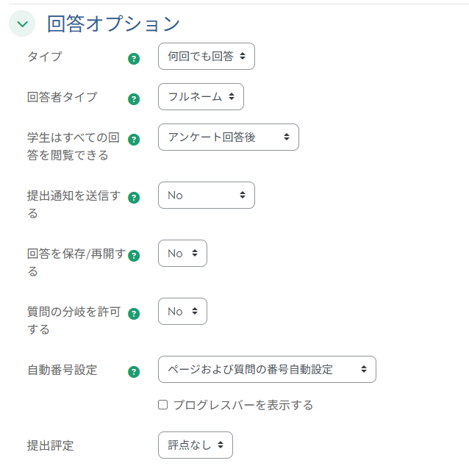The height and width of the screenshot is (466, 469).
Task: Click help icon next to タイプ
Action: tap(134, 59)
